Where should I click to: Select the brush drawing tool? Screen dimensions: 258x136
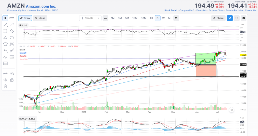(x=12, y=51)
